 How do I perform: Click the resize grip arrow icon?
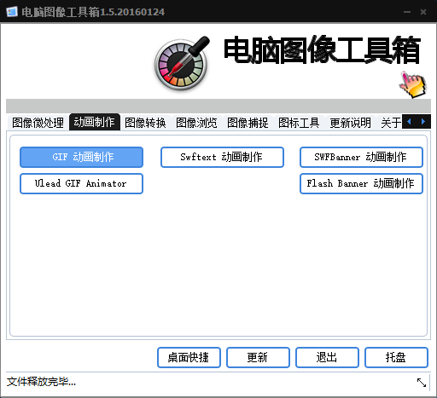(421, 383)
